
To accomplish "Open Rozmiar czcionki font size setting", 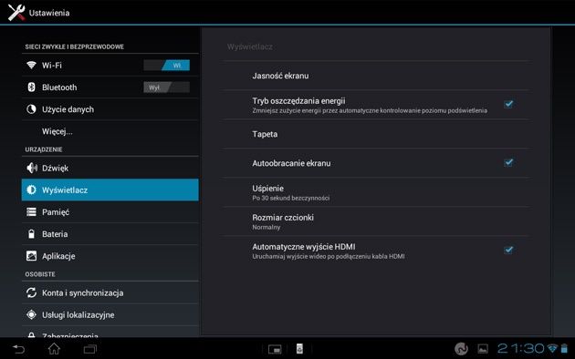I will [376, 221].
